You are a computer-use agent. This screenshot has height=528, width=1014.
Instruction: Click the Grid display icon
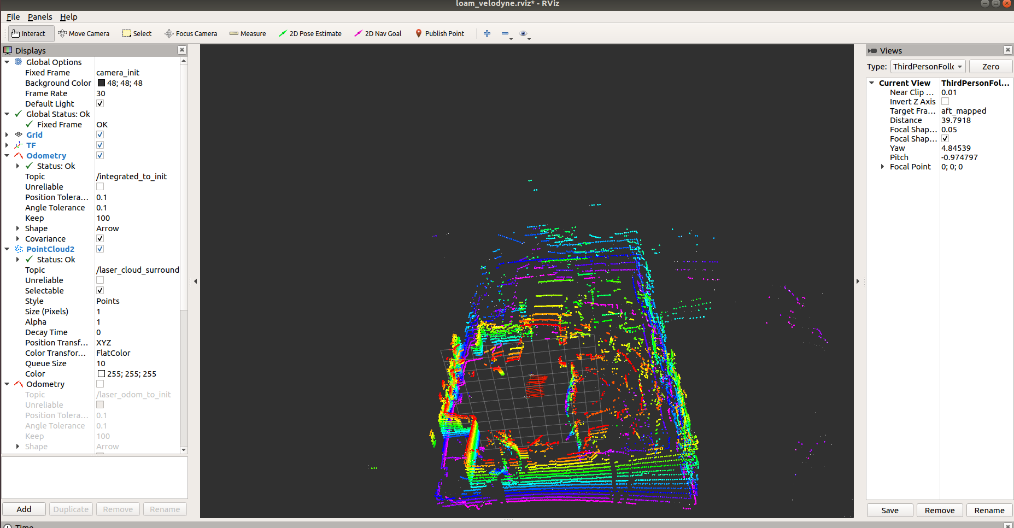coord(19,134)
